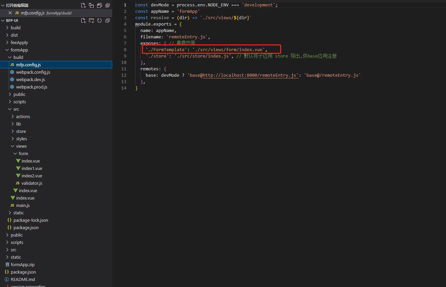
Task: Refresh the BFP-UI explorer
Action: pos(99,21)
